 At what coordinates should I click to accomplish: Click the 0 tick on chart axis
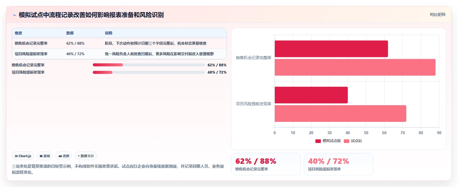[x=275, y=133]
